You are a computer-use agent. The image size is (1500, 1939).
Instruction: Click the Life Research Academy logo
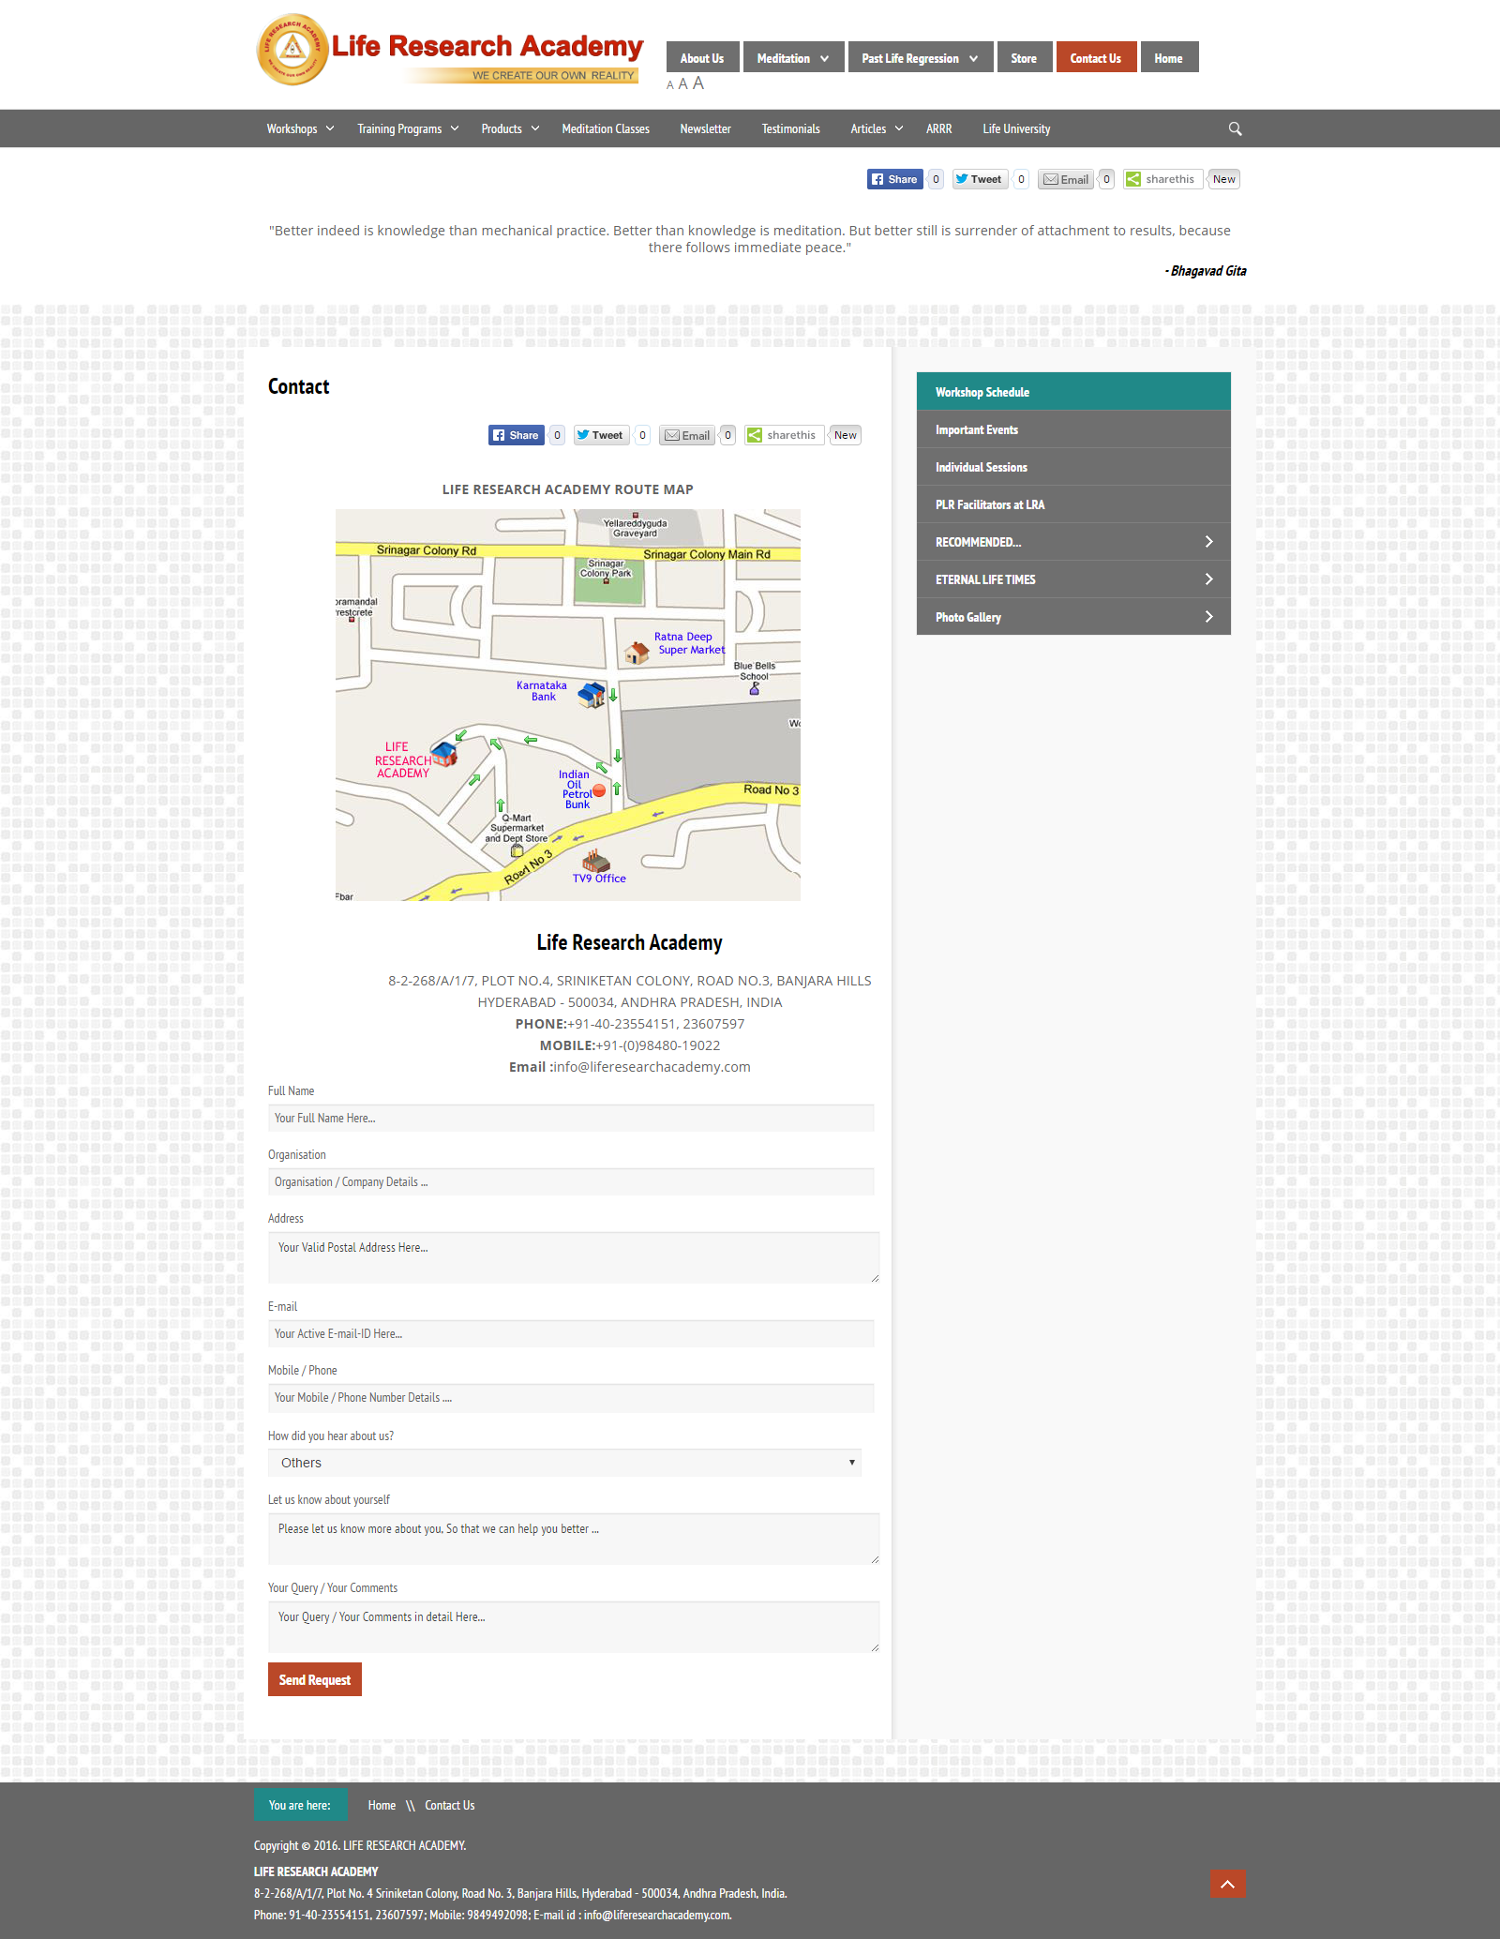pos(450,51)
